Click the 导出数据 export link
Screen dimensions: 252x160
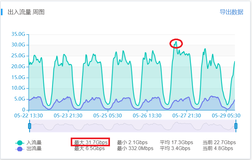[x=231, y=12]
